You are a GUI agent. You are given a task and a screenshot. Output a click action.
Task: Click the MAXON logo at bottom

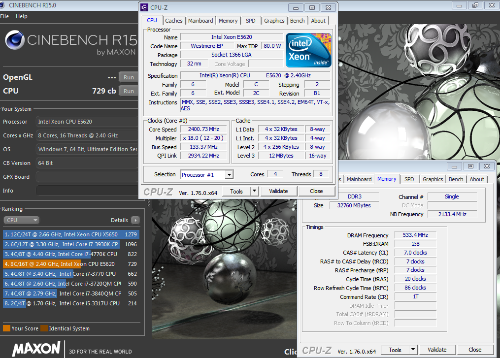tap(36, 349)
